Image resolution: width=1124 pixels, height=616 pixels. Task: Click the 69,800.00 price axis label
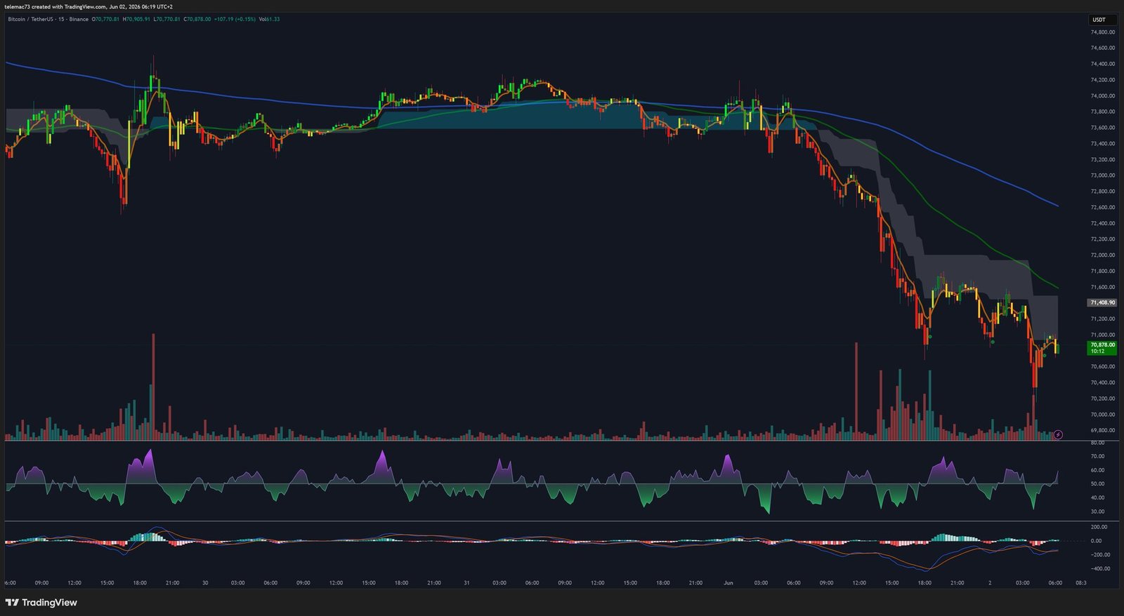1102,431
